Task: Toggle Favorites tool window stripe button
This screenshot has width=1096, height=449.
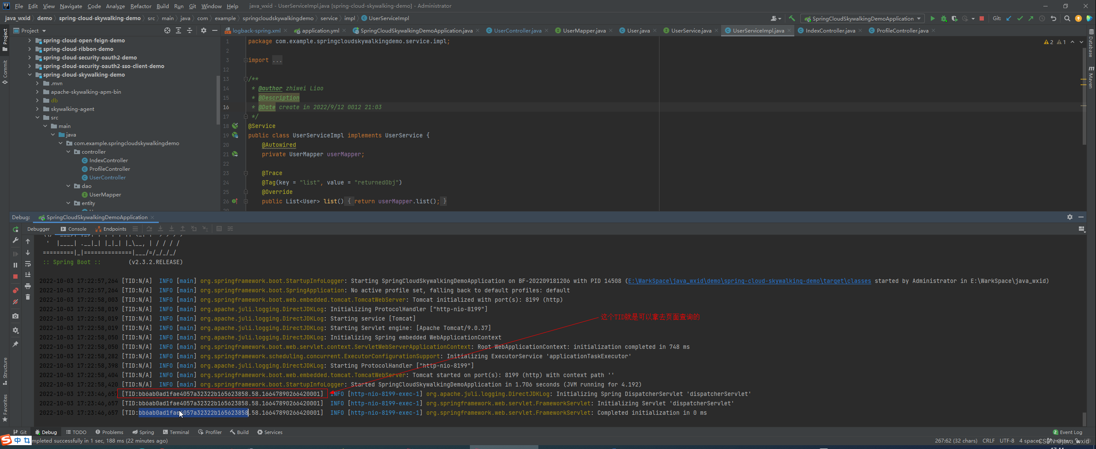Action: pyautogui.click(x=5, y=408)
